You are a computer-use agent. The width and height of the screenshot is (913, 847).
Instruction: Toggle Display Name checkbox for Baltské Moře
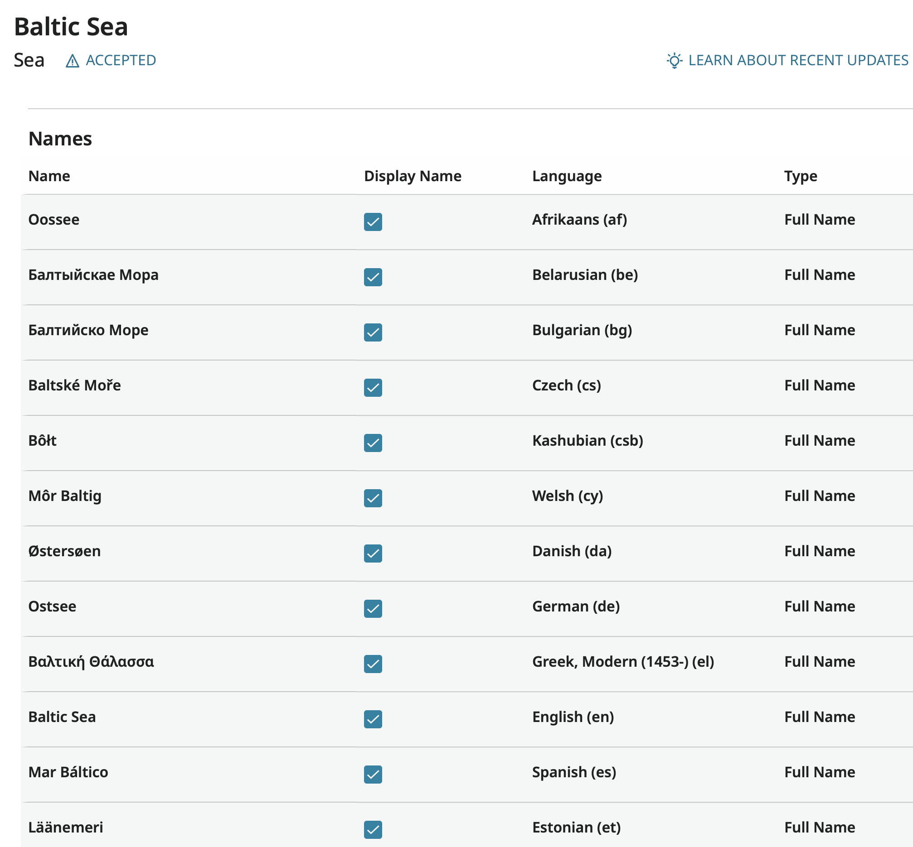point(373,388)
